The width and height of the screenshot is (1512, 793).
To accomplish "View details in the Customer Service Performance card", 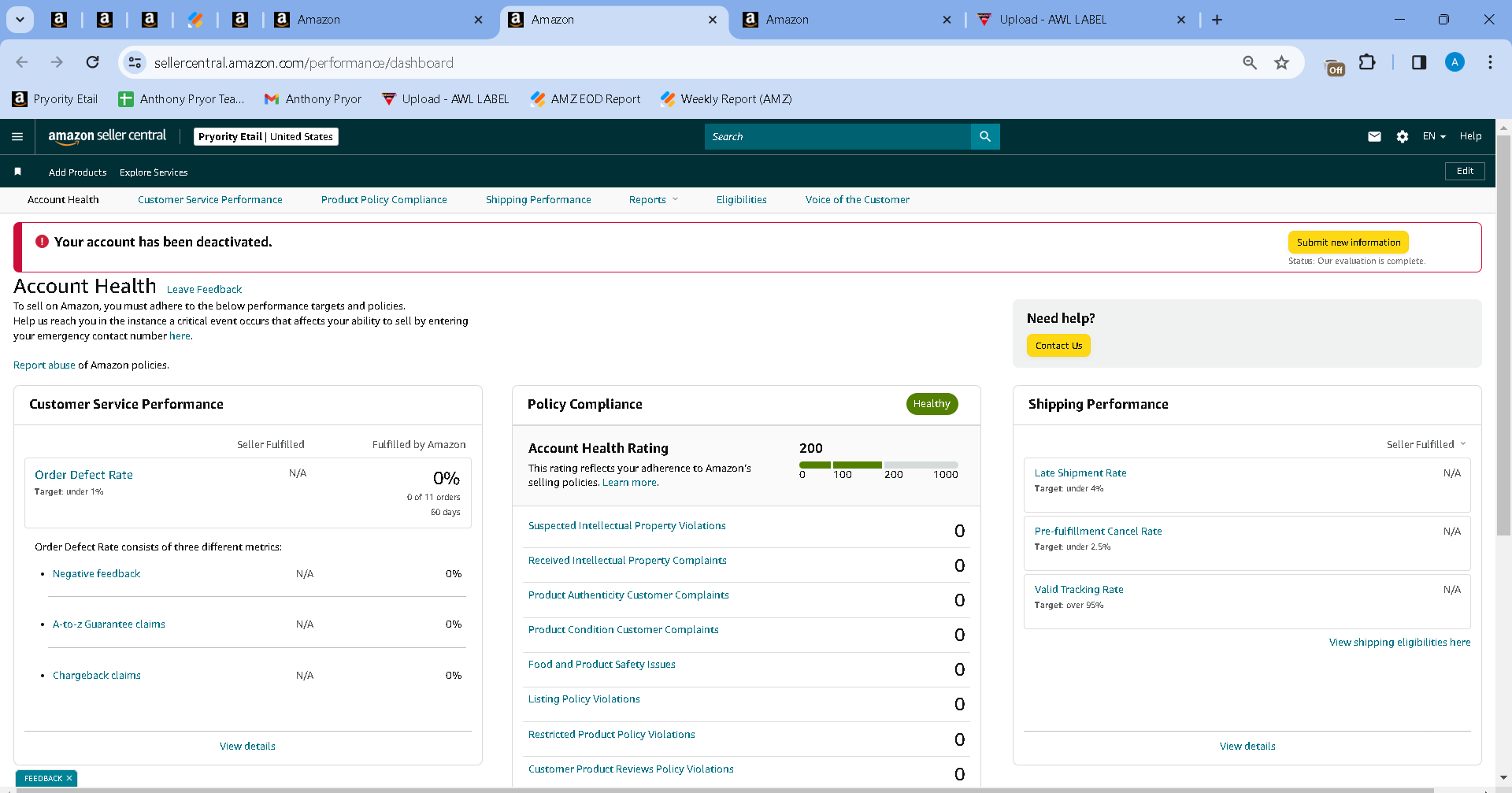I will tap(247, 747).
